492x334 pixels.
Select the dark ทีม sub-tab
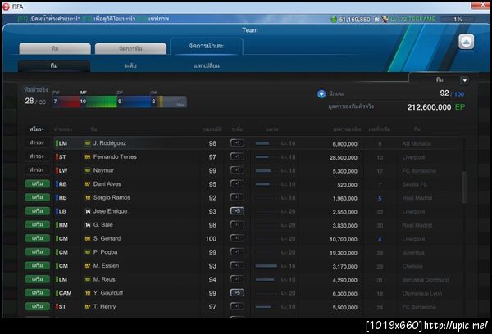tap(54, 65)
